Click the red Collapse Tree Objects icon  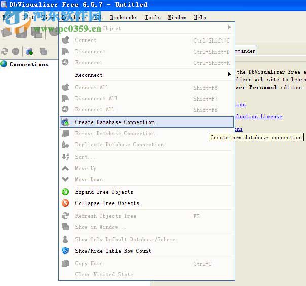point(65,203)
